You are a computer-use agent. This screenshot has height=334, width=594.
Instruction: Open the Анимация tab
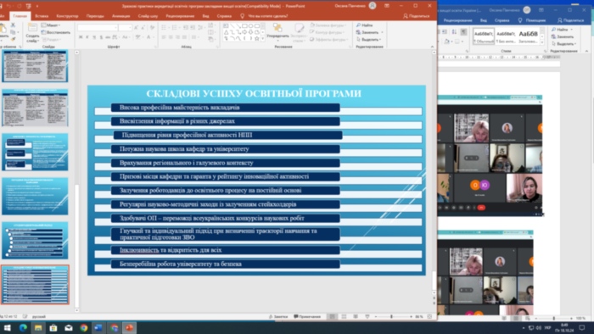(120, 16)
